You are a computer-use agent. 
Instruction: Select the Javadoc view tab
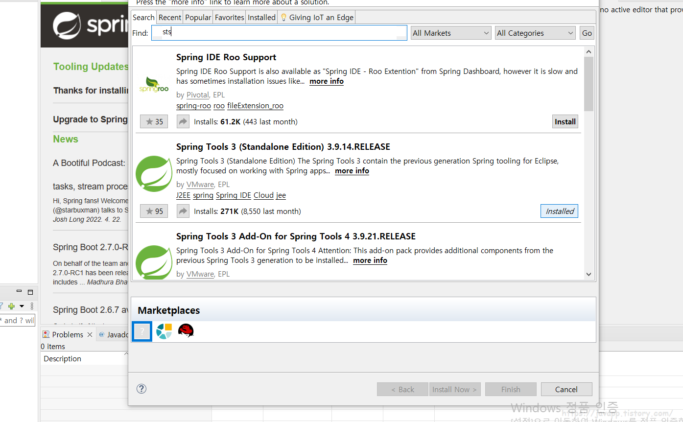pos(114,334)
